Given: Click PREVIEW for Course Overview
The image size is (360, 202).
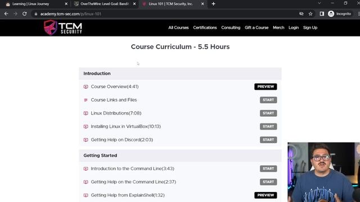Looking at the screenshot, I should 265,87.
